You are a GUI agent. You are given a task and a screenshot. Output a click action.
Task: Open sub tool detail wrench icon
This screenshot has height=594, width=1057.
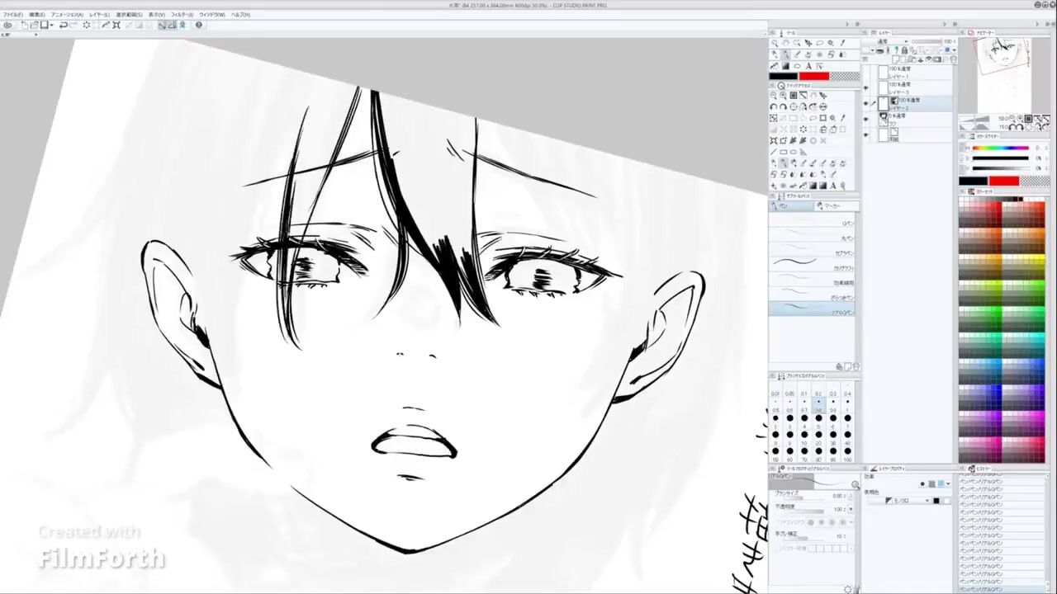(848, 589)
